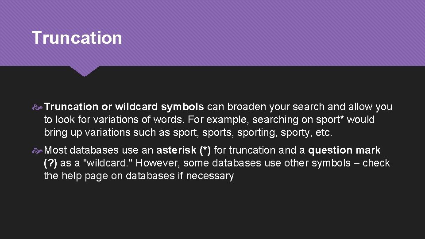Click the downward notch below the header

click(x=84, y=71)
